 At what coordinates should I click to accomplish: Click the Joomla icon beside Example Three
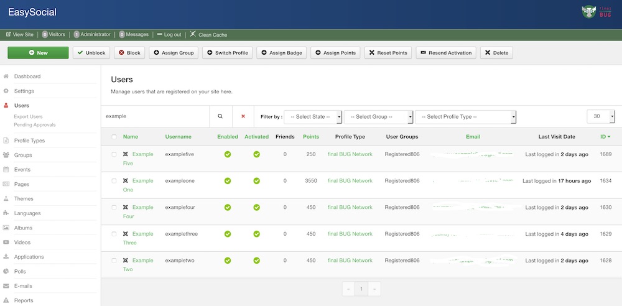point(126,234)
